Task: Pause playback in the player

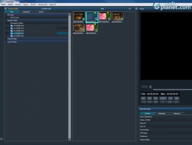Action: [156, 99]
